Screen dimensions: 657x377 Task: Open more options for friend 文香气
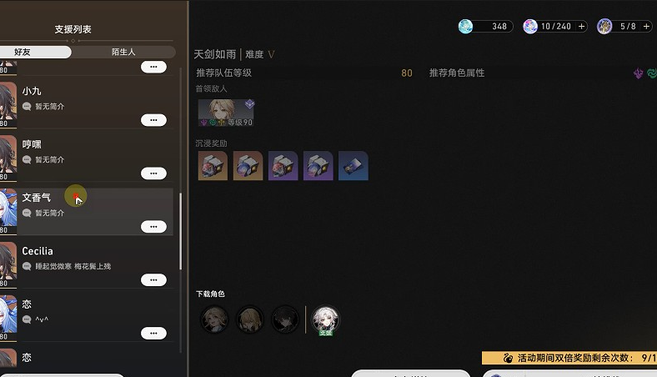coord(153,227)
